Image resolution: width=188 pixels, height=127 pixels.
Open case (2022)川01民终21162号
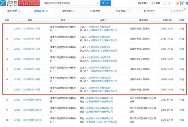27,39
